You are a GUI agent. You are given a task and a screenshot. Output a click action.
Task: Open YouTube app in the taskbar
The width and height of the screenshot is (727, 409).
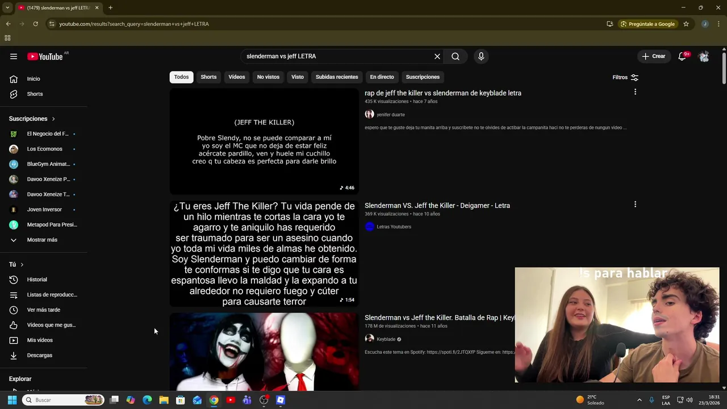tap(231, 400)
